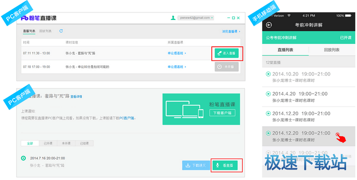Tap 公考考前冲刺讲解 course banner title
This screenshot has height=180, width=357.
click(281, 38)
